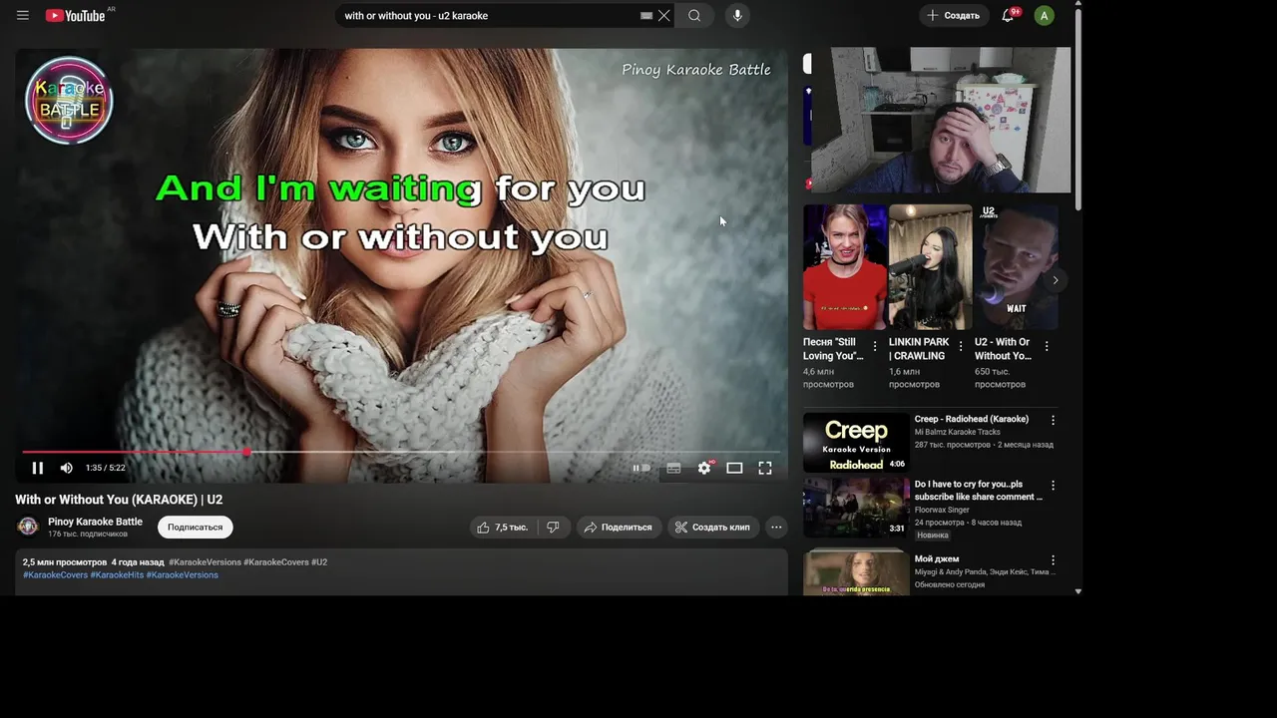Viewport: 1277px width, 718px height.
Task: Open options menu for Do I have to cry video
Action: (1053, 485)
